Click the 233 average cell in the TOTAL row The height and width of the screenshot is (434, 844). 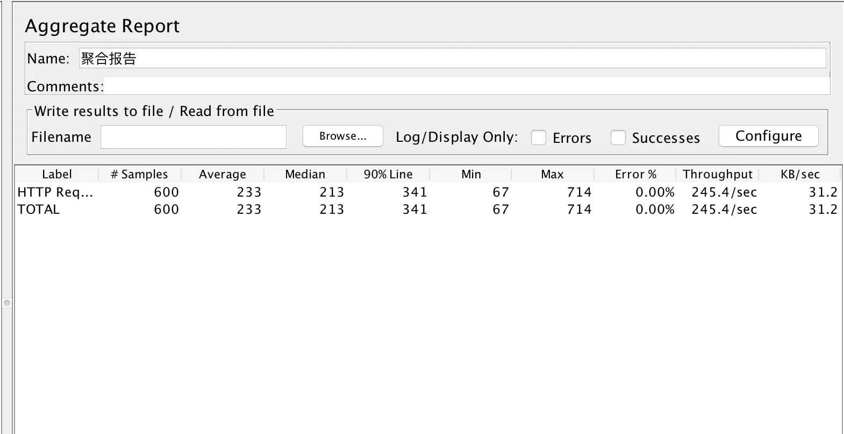[x=249, y=209]
